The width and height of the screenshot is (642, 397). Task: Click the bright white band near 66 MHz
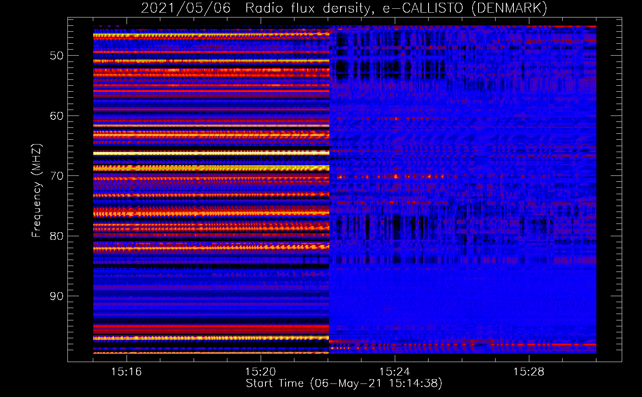pos(210,153)
